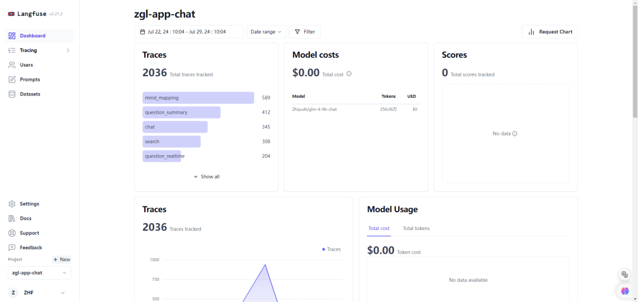Open Settings gear in sidebar

click(12, 204)
